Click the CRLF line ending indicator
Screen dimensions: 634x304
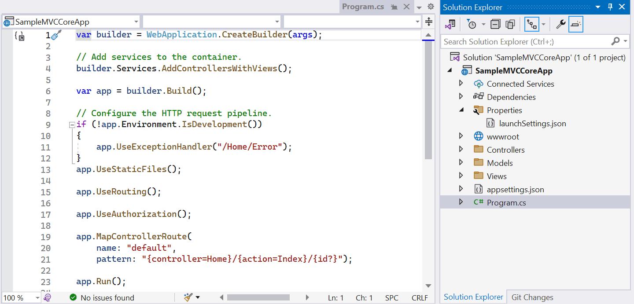[419, 298]
